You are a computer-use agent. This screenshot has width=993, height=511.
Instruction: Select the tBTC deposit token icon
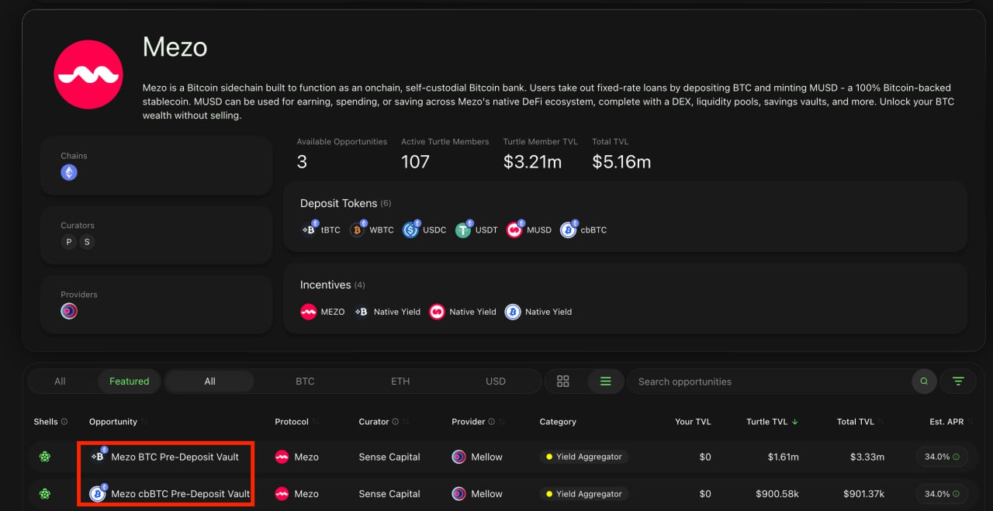(x=310, y=230)
